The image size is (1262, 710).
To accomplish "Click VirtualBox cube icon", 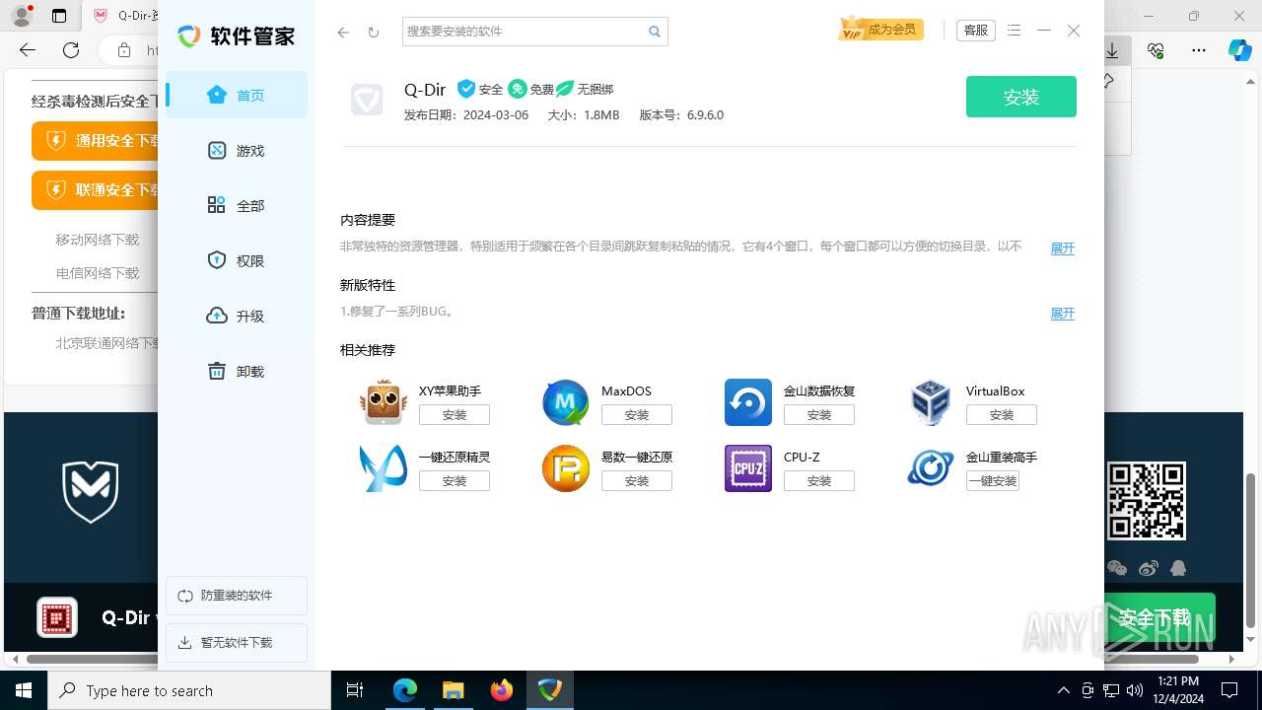I will pos(931,402).
